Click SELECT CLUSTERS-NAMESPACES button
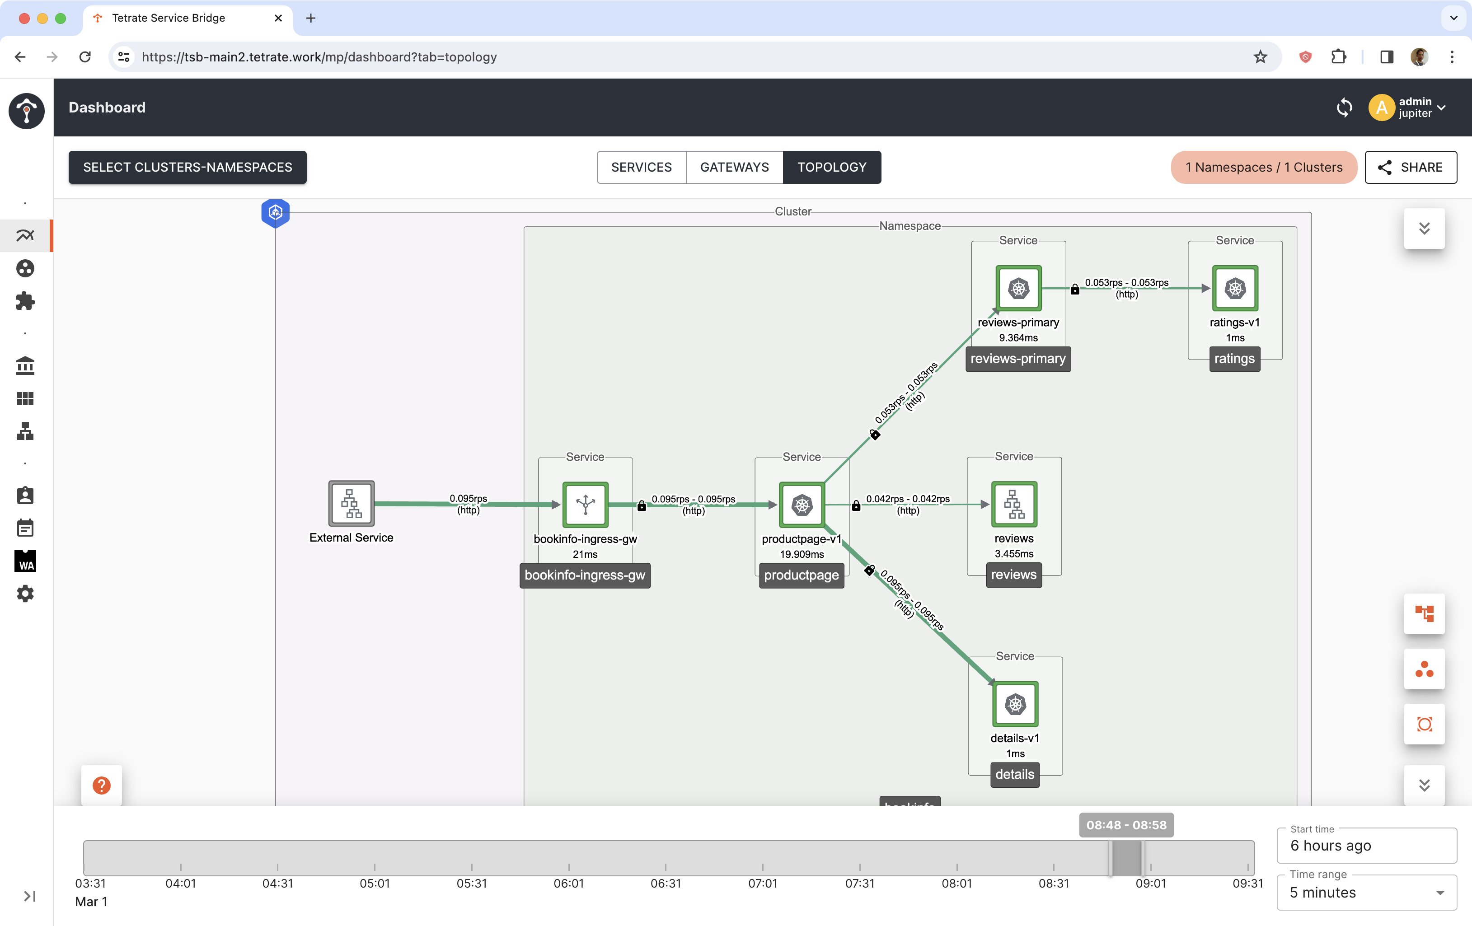Image resolution: width=1472 pixels, height=926 pixels. pyautogui.click(x=188, y=168)
